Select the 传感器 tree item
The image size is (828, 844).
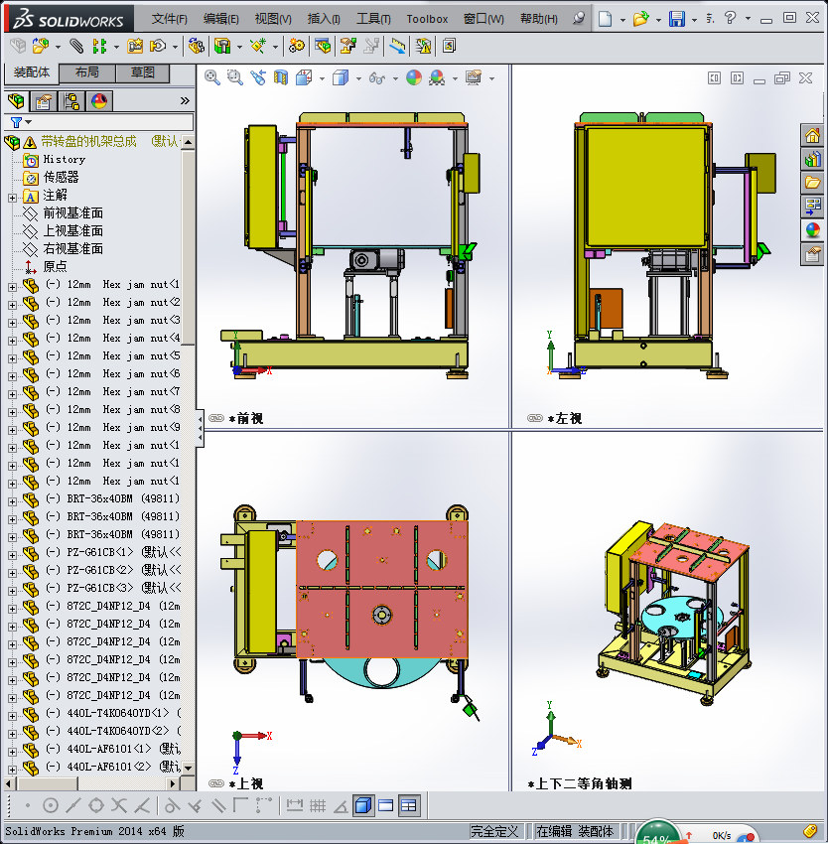click(x=61, y=177)
